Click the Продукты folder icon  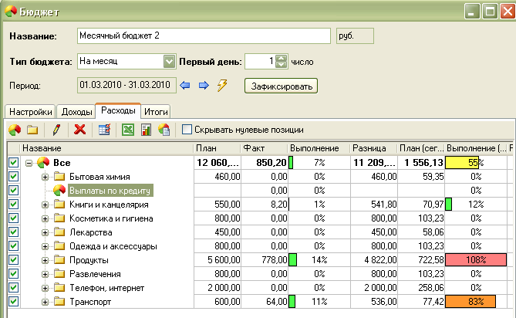59,260
